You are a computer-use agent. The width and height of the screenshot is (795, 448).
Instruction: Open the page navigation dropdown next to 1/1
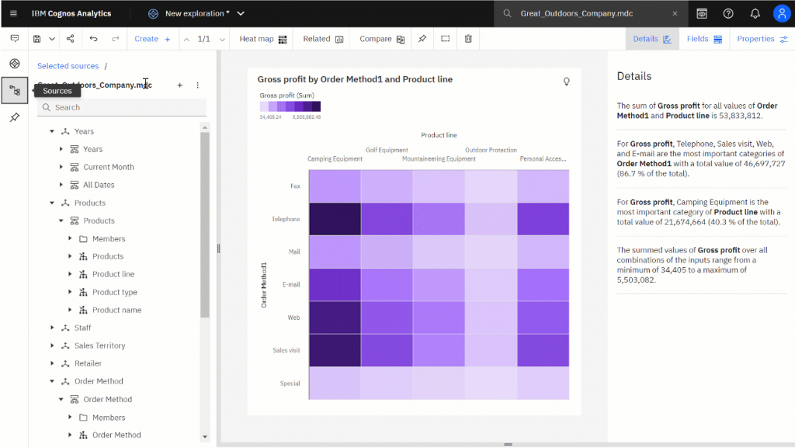point(220,38)
